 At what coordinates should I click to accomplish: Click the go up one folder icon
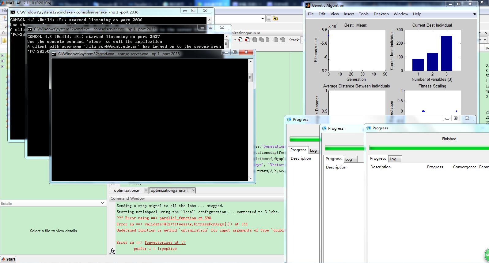click(x=275, y=19)
